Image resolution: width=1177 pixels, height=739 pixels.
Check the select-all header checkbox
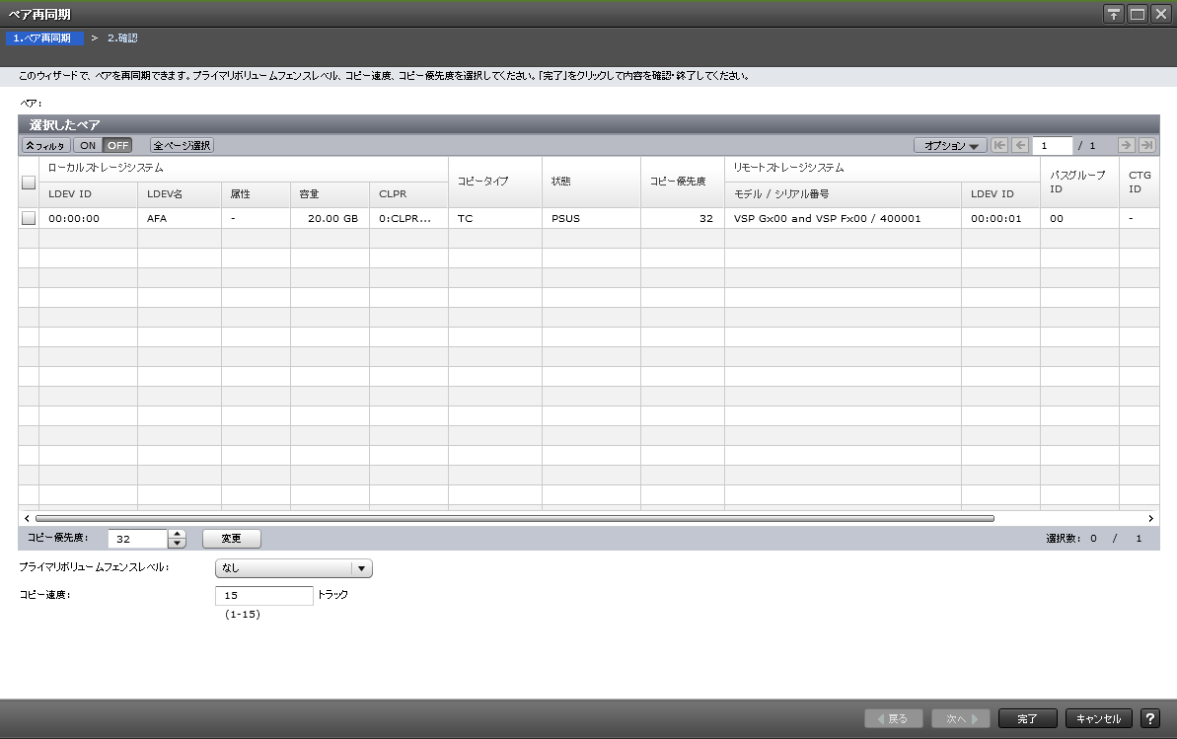[x=29, y=183]
